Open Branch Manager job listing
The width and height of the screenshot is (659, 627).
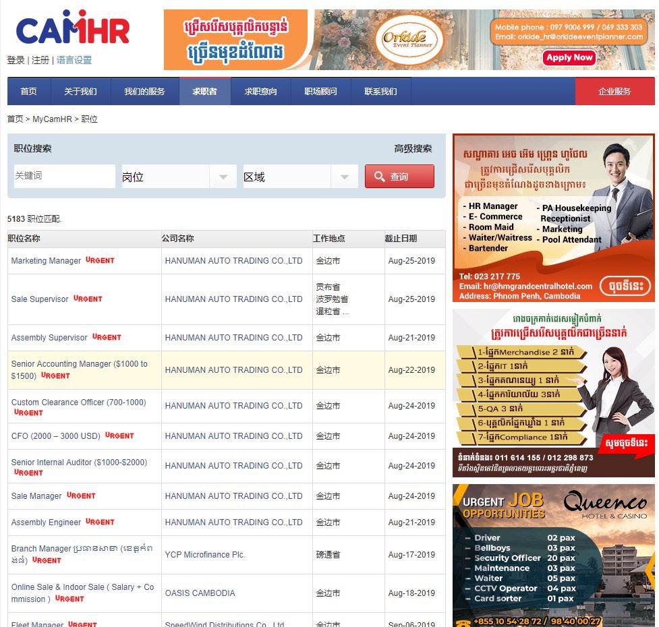(x=82, y=554)
